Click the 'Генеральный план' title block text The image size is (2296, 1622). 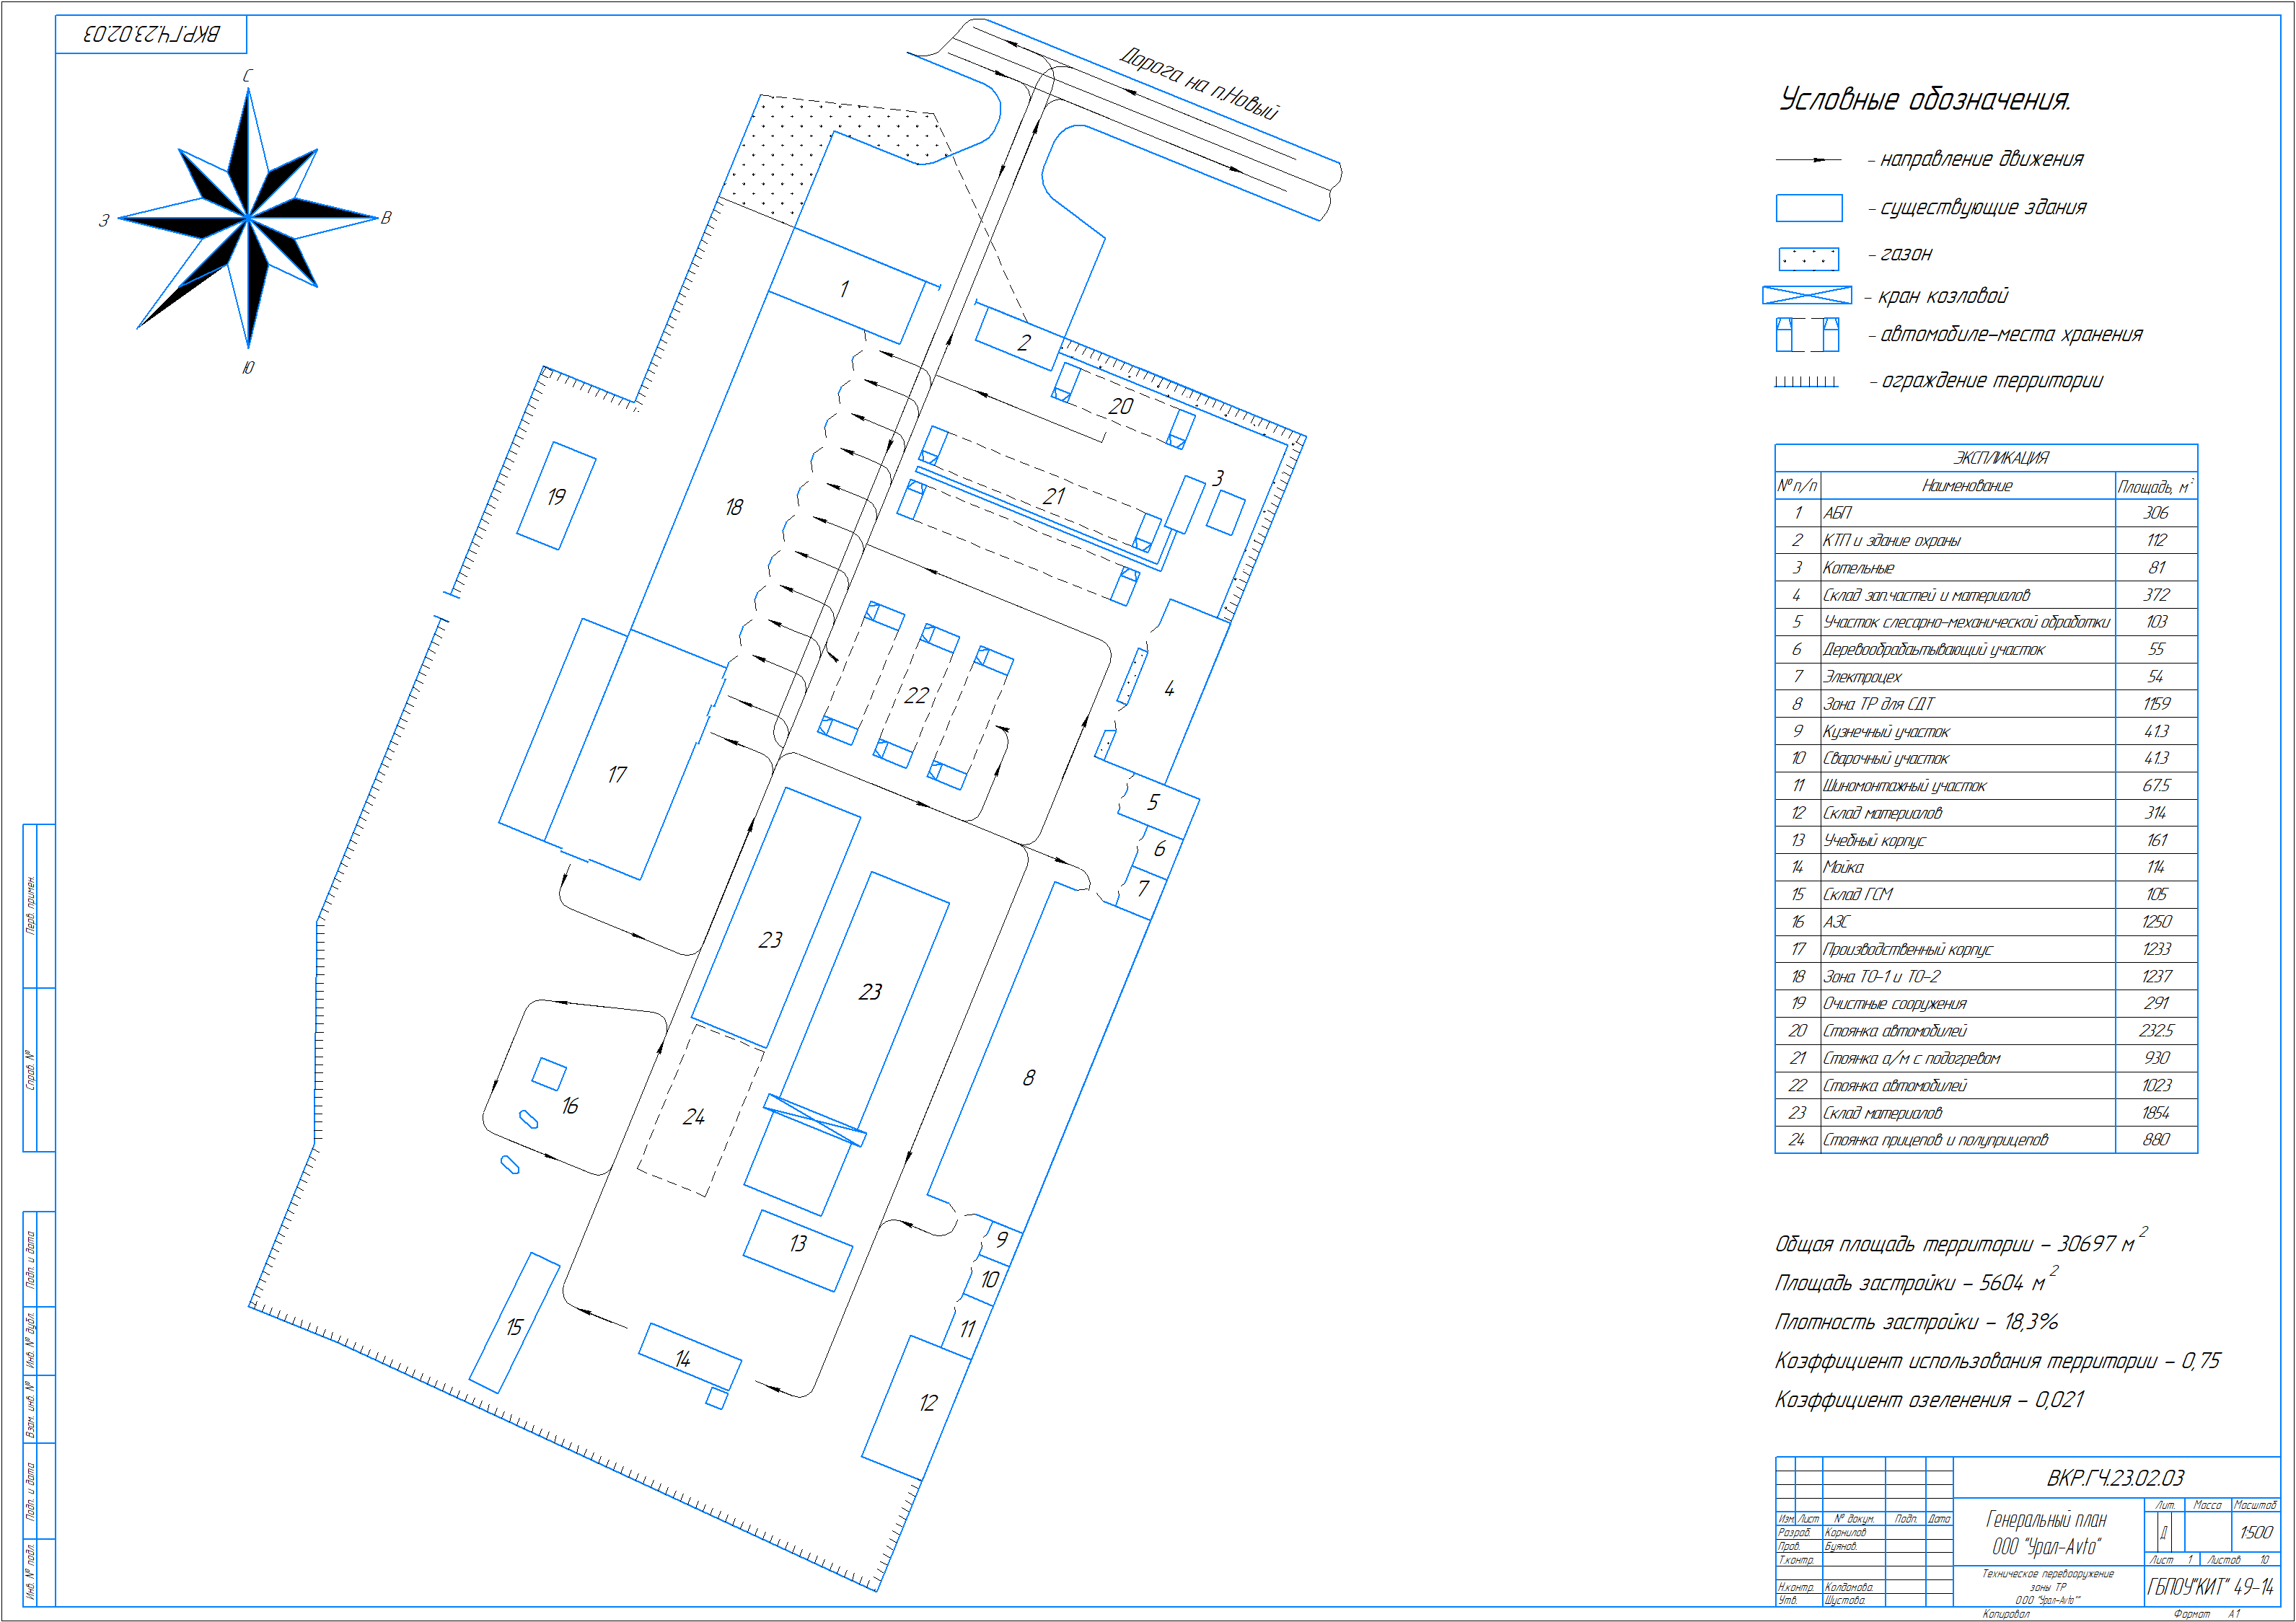click(2046, 1520)
